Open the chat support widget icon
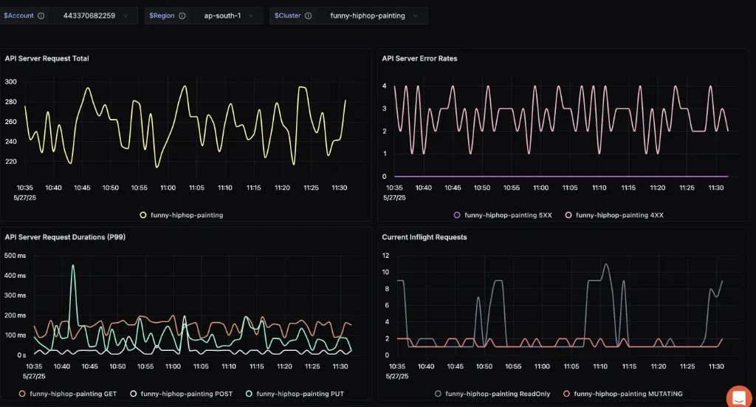 pos(739,397)
